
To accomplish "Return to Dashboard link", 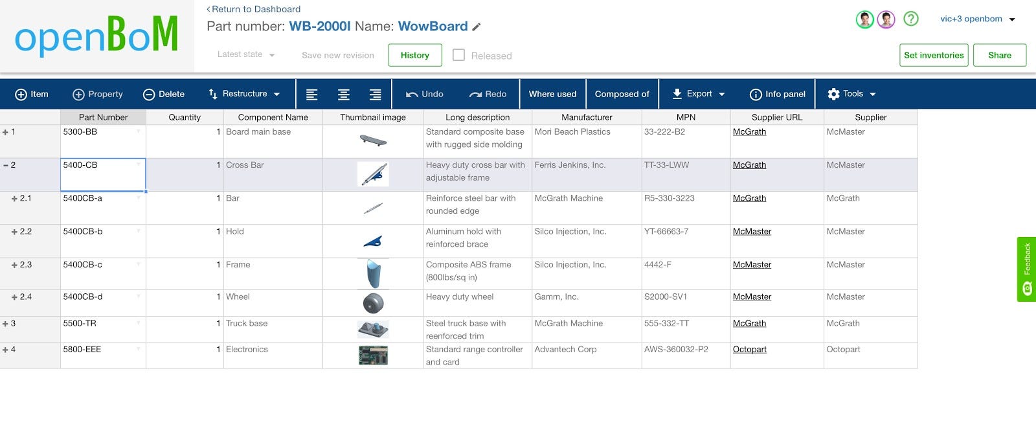I will tap(253, 9).
